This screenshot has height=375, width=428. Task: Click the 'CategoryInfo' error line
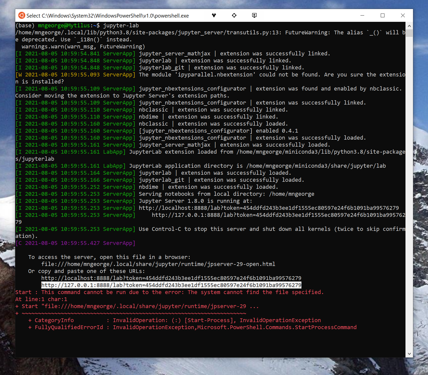[x=175, y=320]
